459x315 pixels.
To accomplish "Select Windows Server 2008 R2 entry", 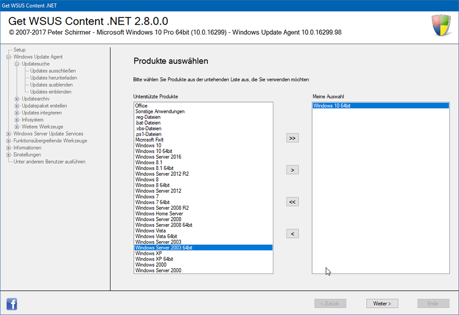I will click(203, 208).
